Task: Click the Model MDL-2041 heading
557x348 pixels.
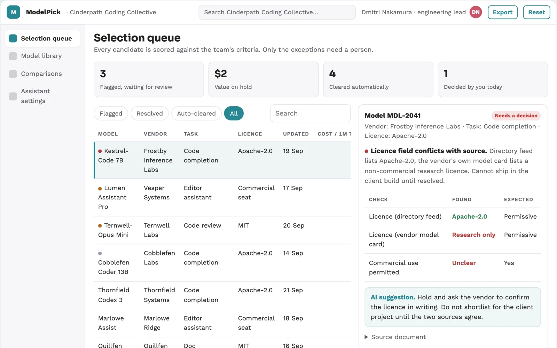Action: click(x=393, y=116)
